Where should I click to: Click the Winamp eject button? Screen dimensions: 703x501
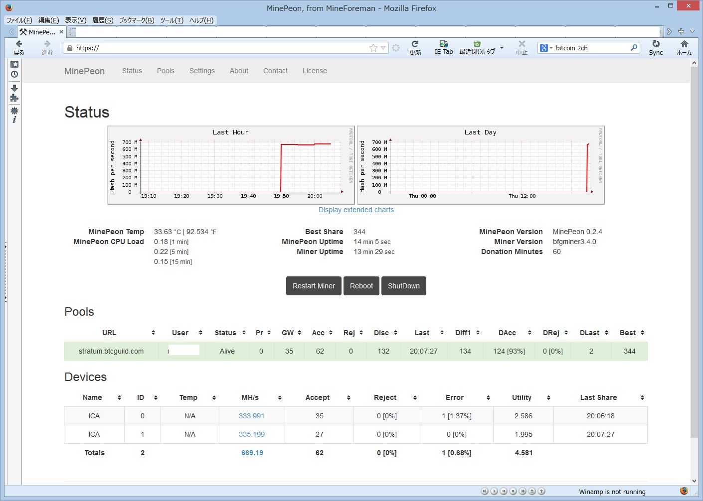click(532, 491)
